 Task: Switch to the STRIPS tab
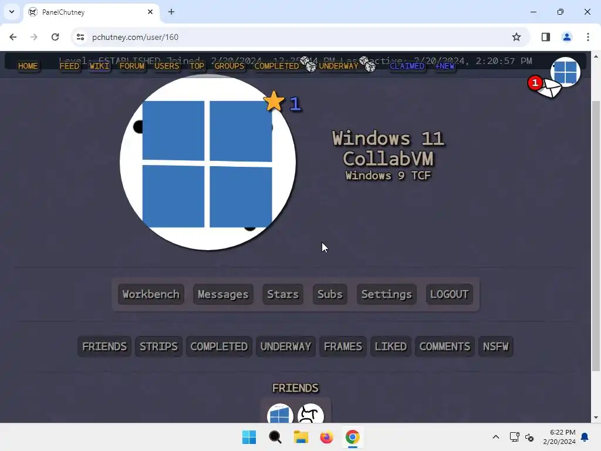(x=158, y=346)
